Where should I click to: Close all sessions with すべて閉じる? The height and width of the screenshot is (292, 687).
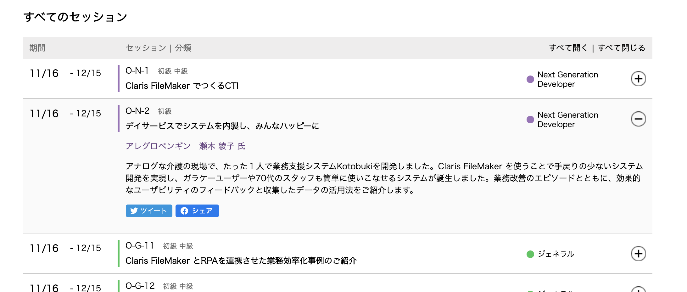(x=622, y=48)
